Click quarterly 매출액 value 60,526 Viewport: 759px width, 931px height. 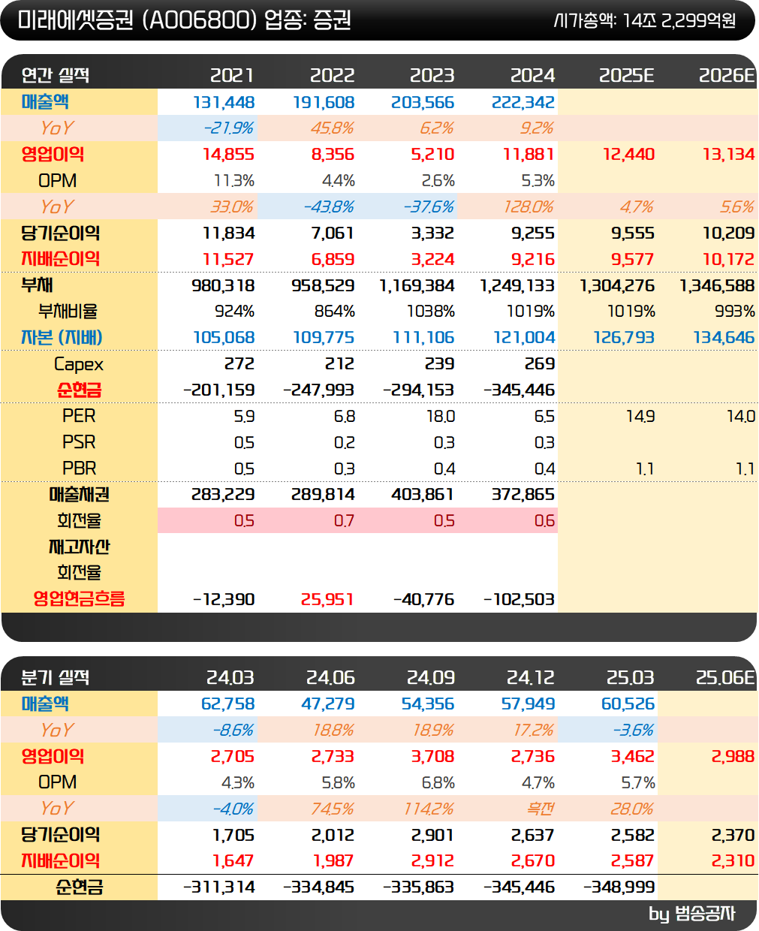coord(628,704)
